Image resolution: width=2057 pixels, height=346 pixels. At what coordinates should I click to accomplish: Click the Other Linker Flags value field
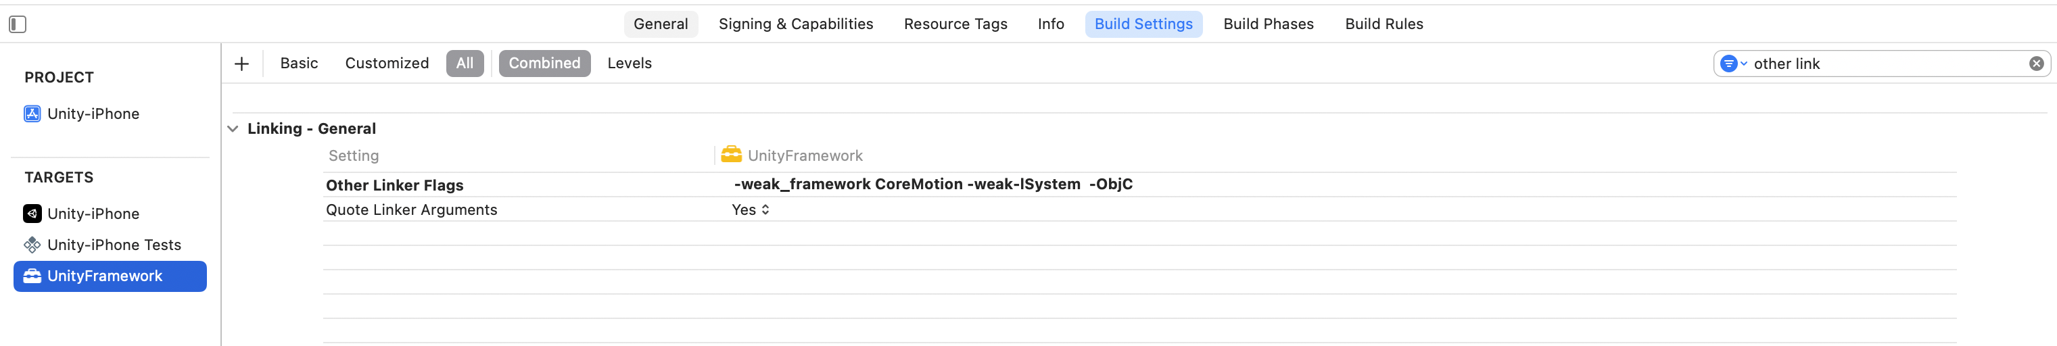pyautogui.click(x=932, y=185)
